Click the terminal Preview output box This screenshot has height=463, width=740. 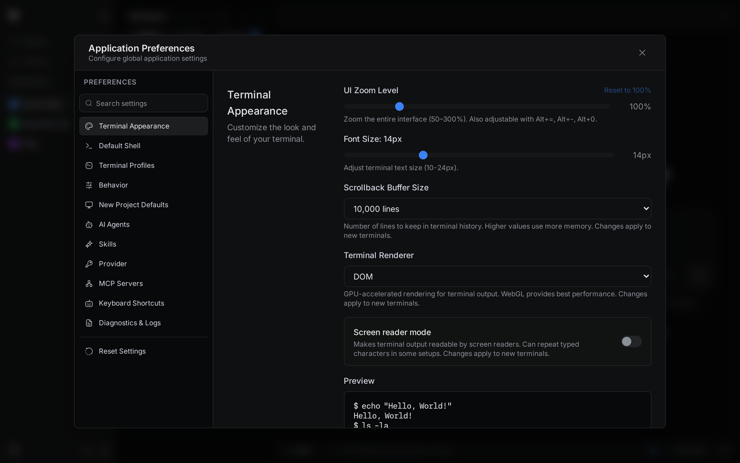point(497,410)
